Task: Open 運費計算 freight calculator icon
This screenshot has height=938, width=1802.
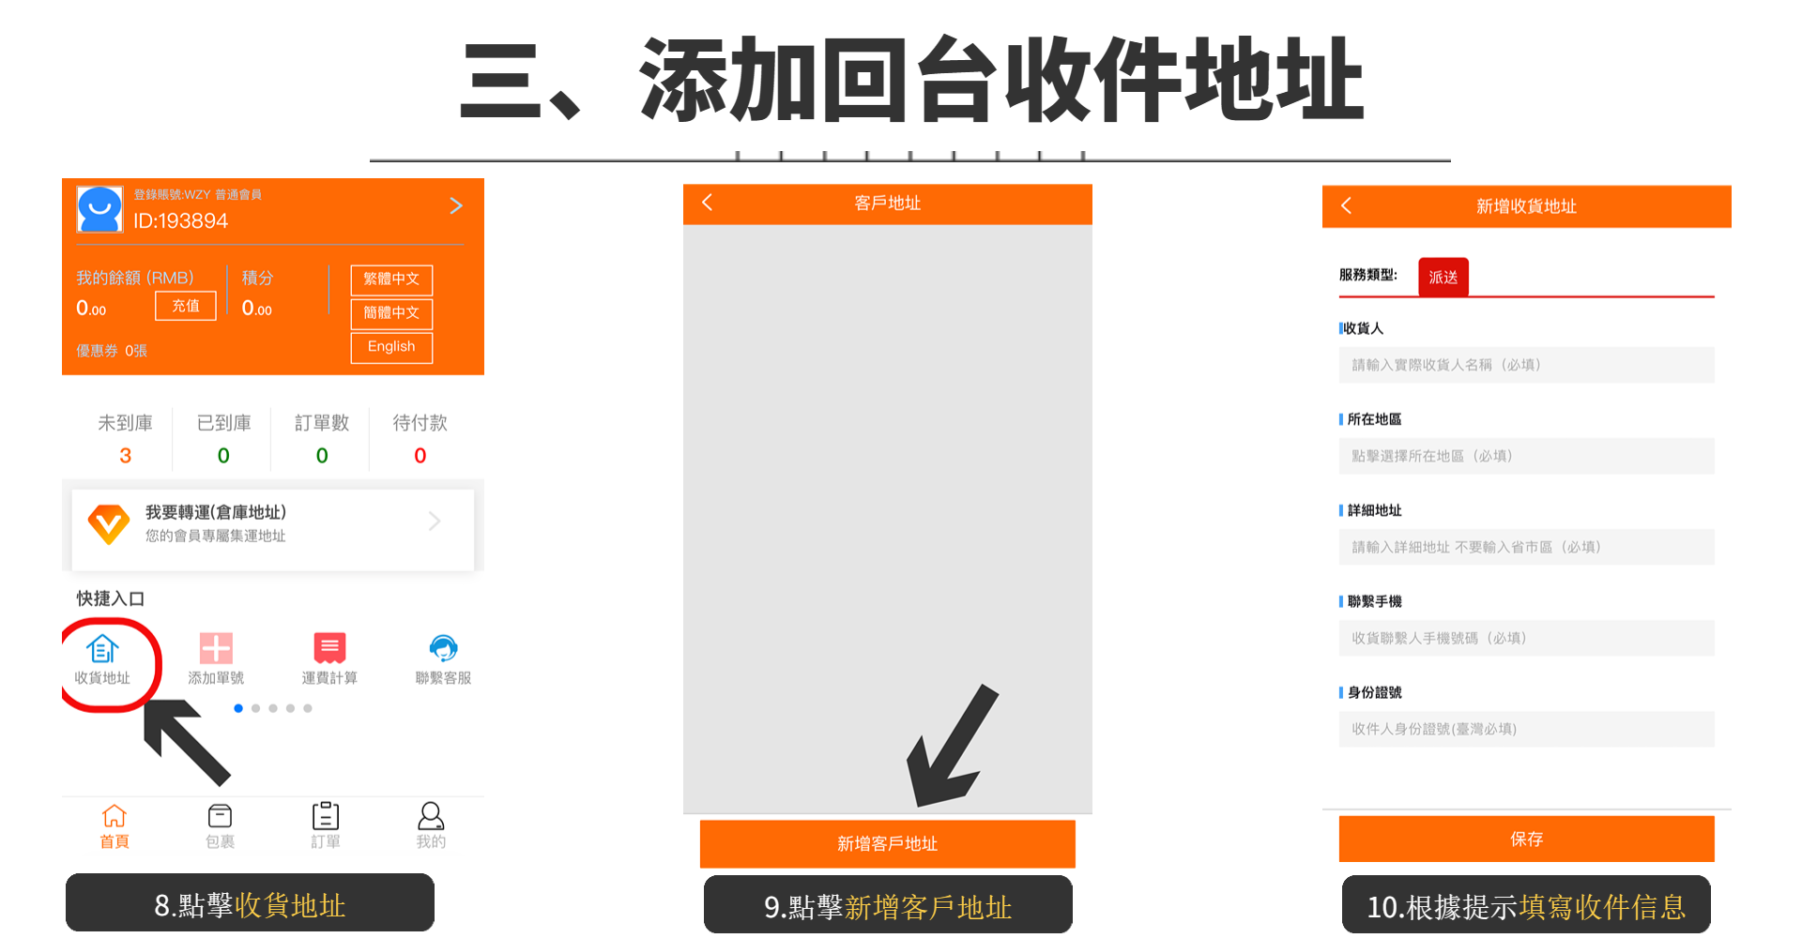Action: (x=329, y=648)
